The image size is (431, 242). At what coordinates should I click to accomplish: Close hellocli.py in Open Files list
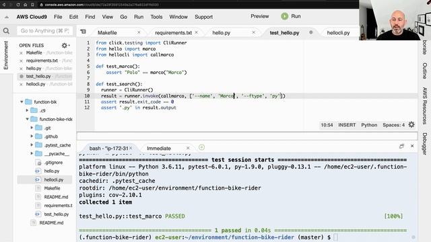[x=21, y=85]
